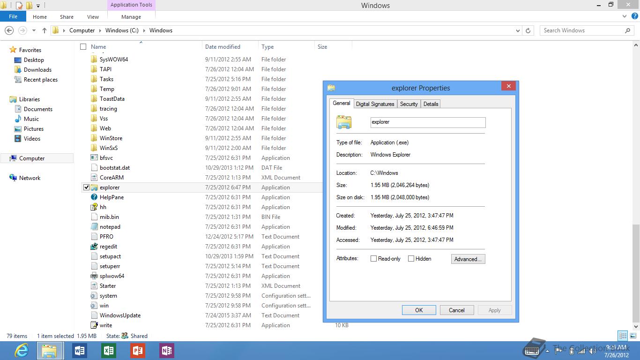Click the Desktop icon in Favorites
Image resolution: width=640 pixels, height=360 pixels.
pyautogui.click(x=18, y=60)
